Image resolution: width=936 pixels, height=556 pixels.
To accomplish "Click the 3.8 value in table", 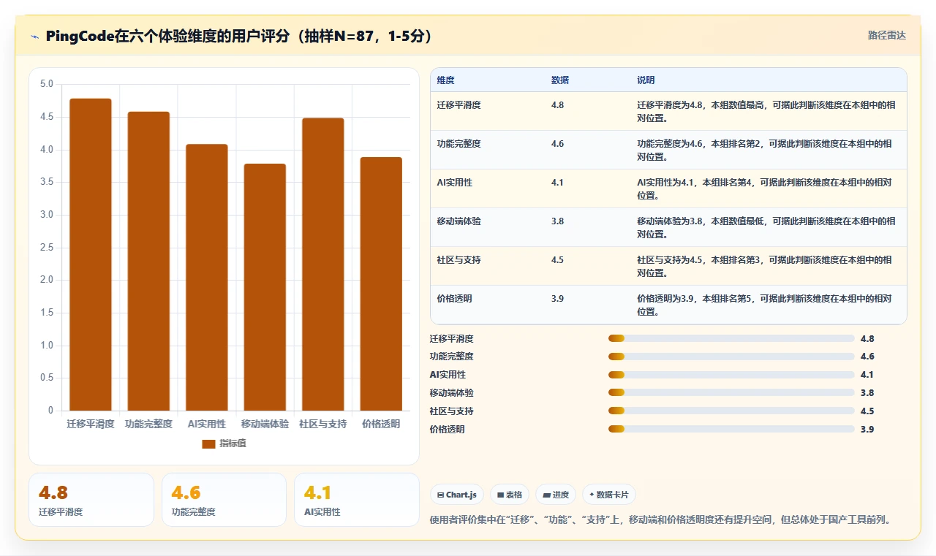I will [x=557, y=221].
